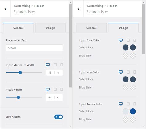Select tablet device icon for Input Maximum Width
Screen dimensions: 146x129
pos(55,65)
